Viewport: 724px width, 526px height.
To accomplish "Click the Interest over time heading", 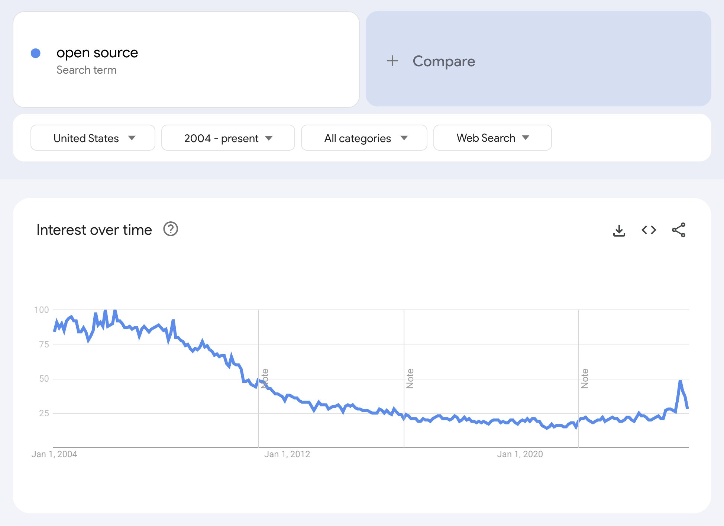I will (x=94, y=230).
